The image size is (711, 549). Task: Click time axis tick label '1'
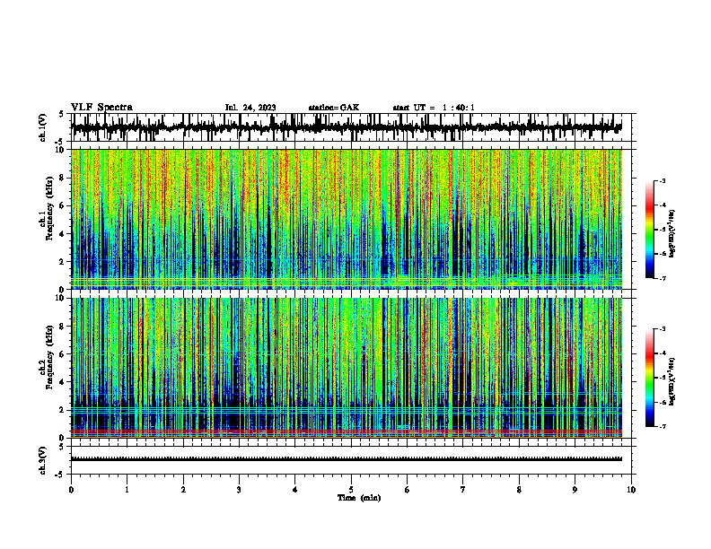pyautogui.click(x=127, y=490)
